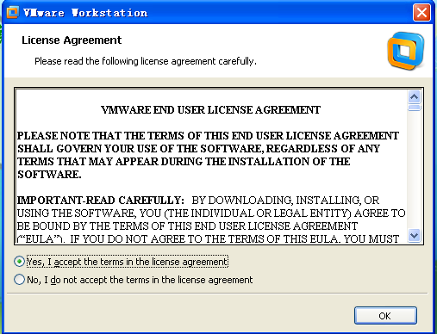Click the word 'SOFTWARE.' ending the first paragraph
This screenshot has width=437, height=334.
coord(49,175)
